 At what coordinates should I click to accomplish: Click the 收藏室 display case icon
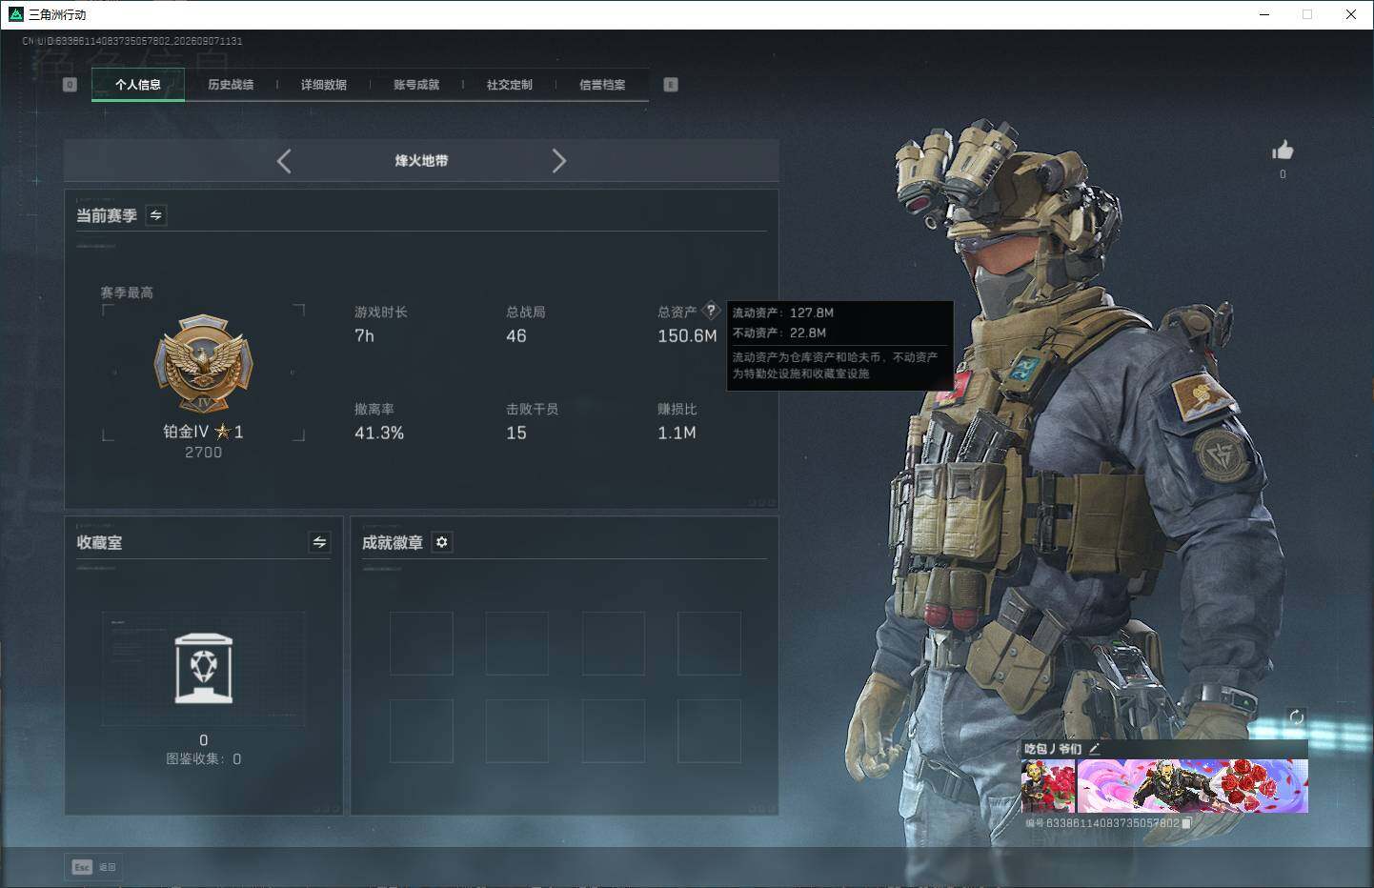click(204, 669)
